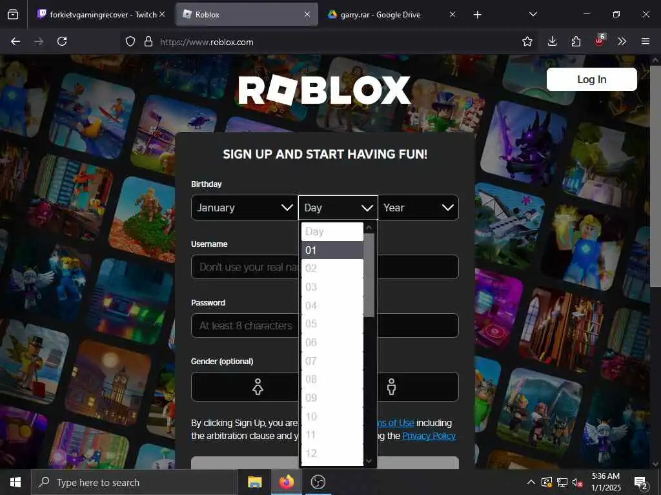
Task: Show hidden system tray icons
Action: [531, 482]
